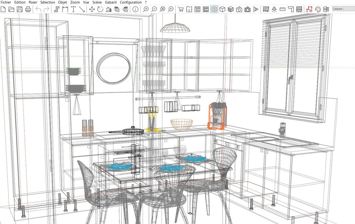Image resolution: width=355 pixels, height=224 pixels.
Task: Toggle the ceiling light icon
Action: 274,9
